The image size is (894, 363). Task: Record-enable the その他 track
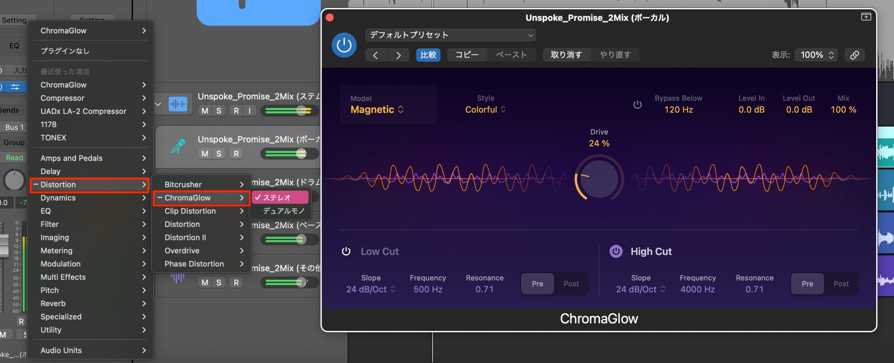[236, 283]
